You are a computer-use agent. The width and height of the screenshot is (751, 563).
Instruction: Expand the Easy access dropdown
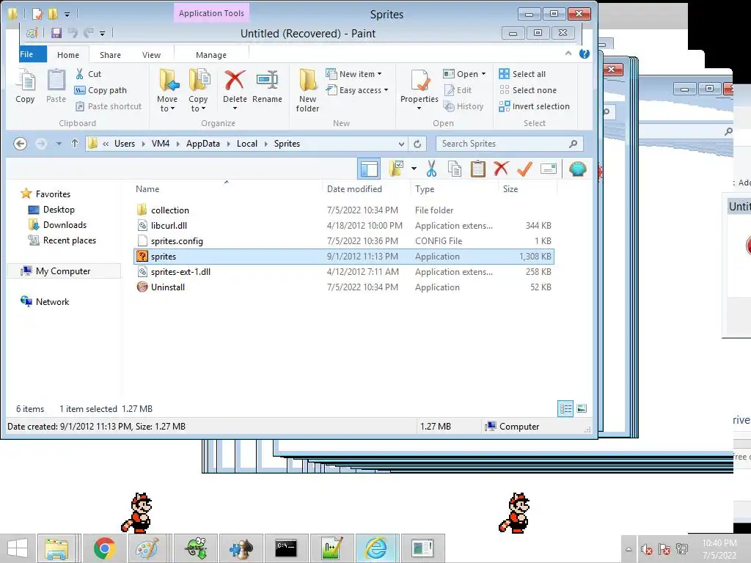[x=386, y=90]
